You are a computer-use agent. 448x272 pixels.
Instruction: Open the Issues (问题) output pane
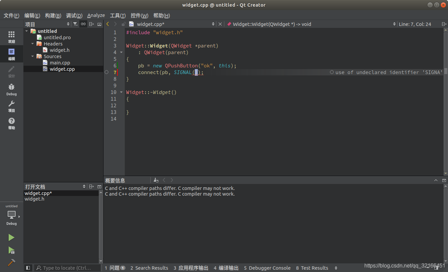[x=115, y=268]
